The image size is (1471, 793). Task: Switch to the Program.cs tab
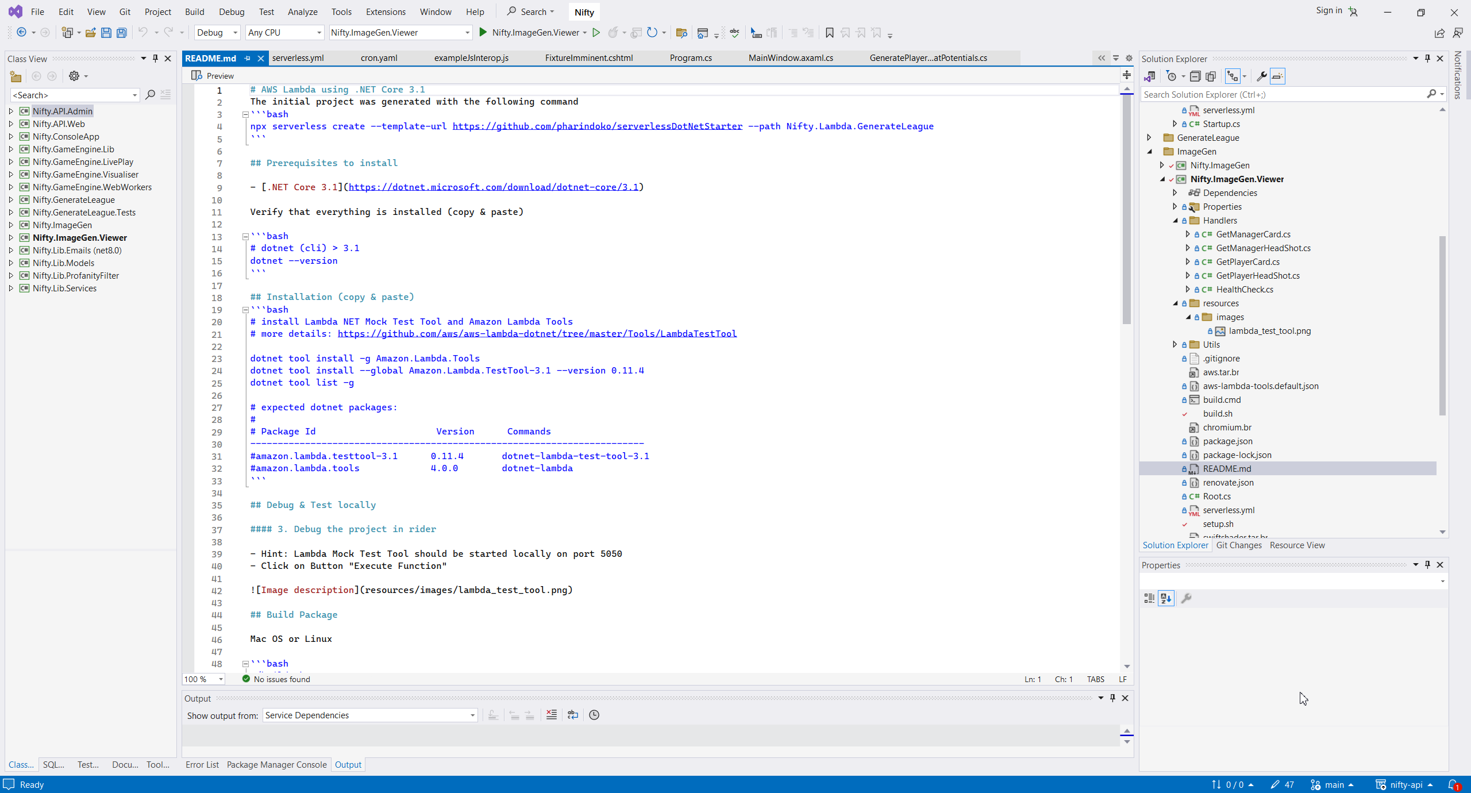(x=690, y=58)
